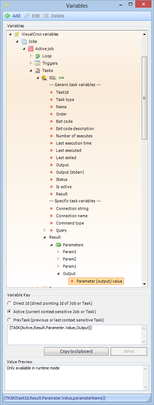Collapse the Active job node
This screenshot has height=405, width=154.
coord(24,49)
